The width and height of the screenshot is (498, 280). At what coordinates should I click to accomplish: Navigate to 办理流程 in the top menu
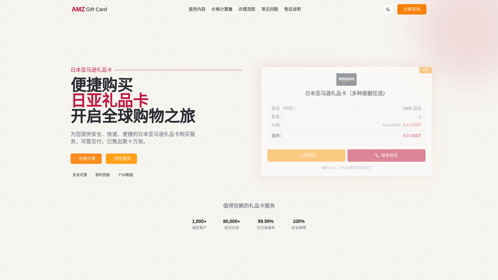[x=247, y=9]
